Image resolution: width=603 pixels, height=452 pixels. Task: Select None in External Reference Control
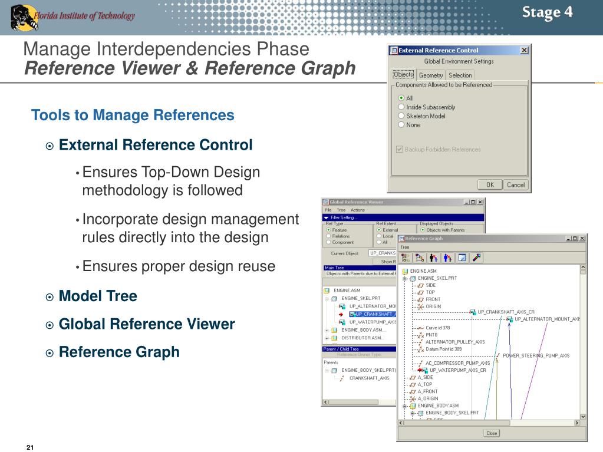[x=401, y=124]
